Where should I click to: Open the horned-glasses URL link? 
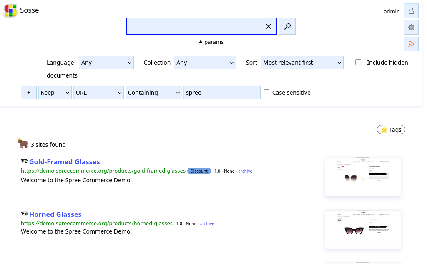click(x=97, y=224)
